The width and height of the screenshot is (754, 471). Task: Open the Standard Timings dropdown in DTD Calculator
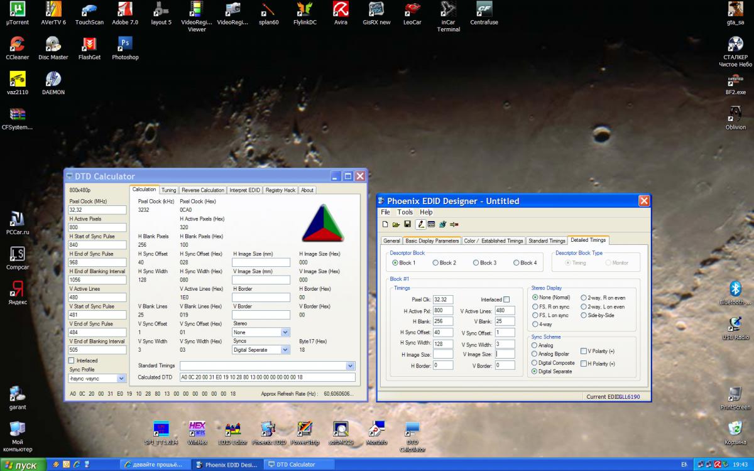(x=350, y=365)
